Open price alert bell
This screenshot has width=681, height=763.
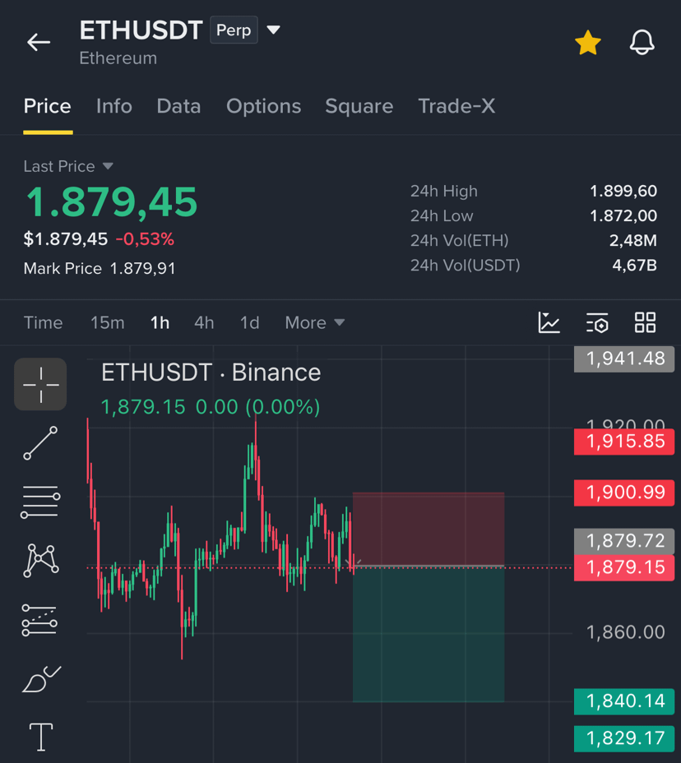click(x=642, y=42)
